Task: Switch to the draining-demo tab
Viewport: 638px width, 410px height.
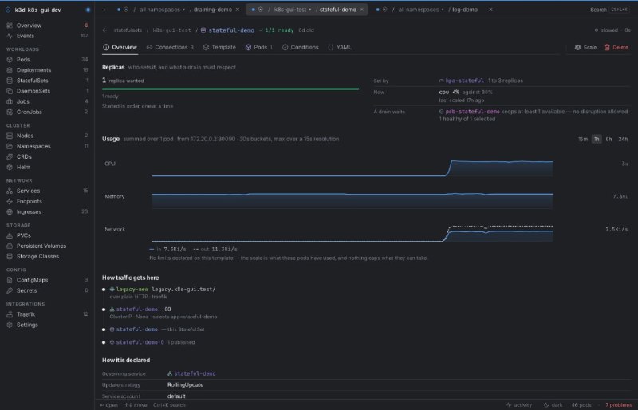Action: 213,10
